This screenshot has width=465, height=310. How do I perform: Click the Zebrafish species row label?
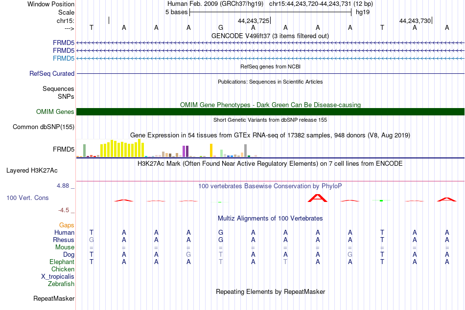[x=61, y=284]
